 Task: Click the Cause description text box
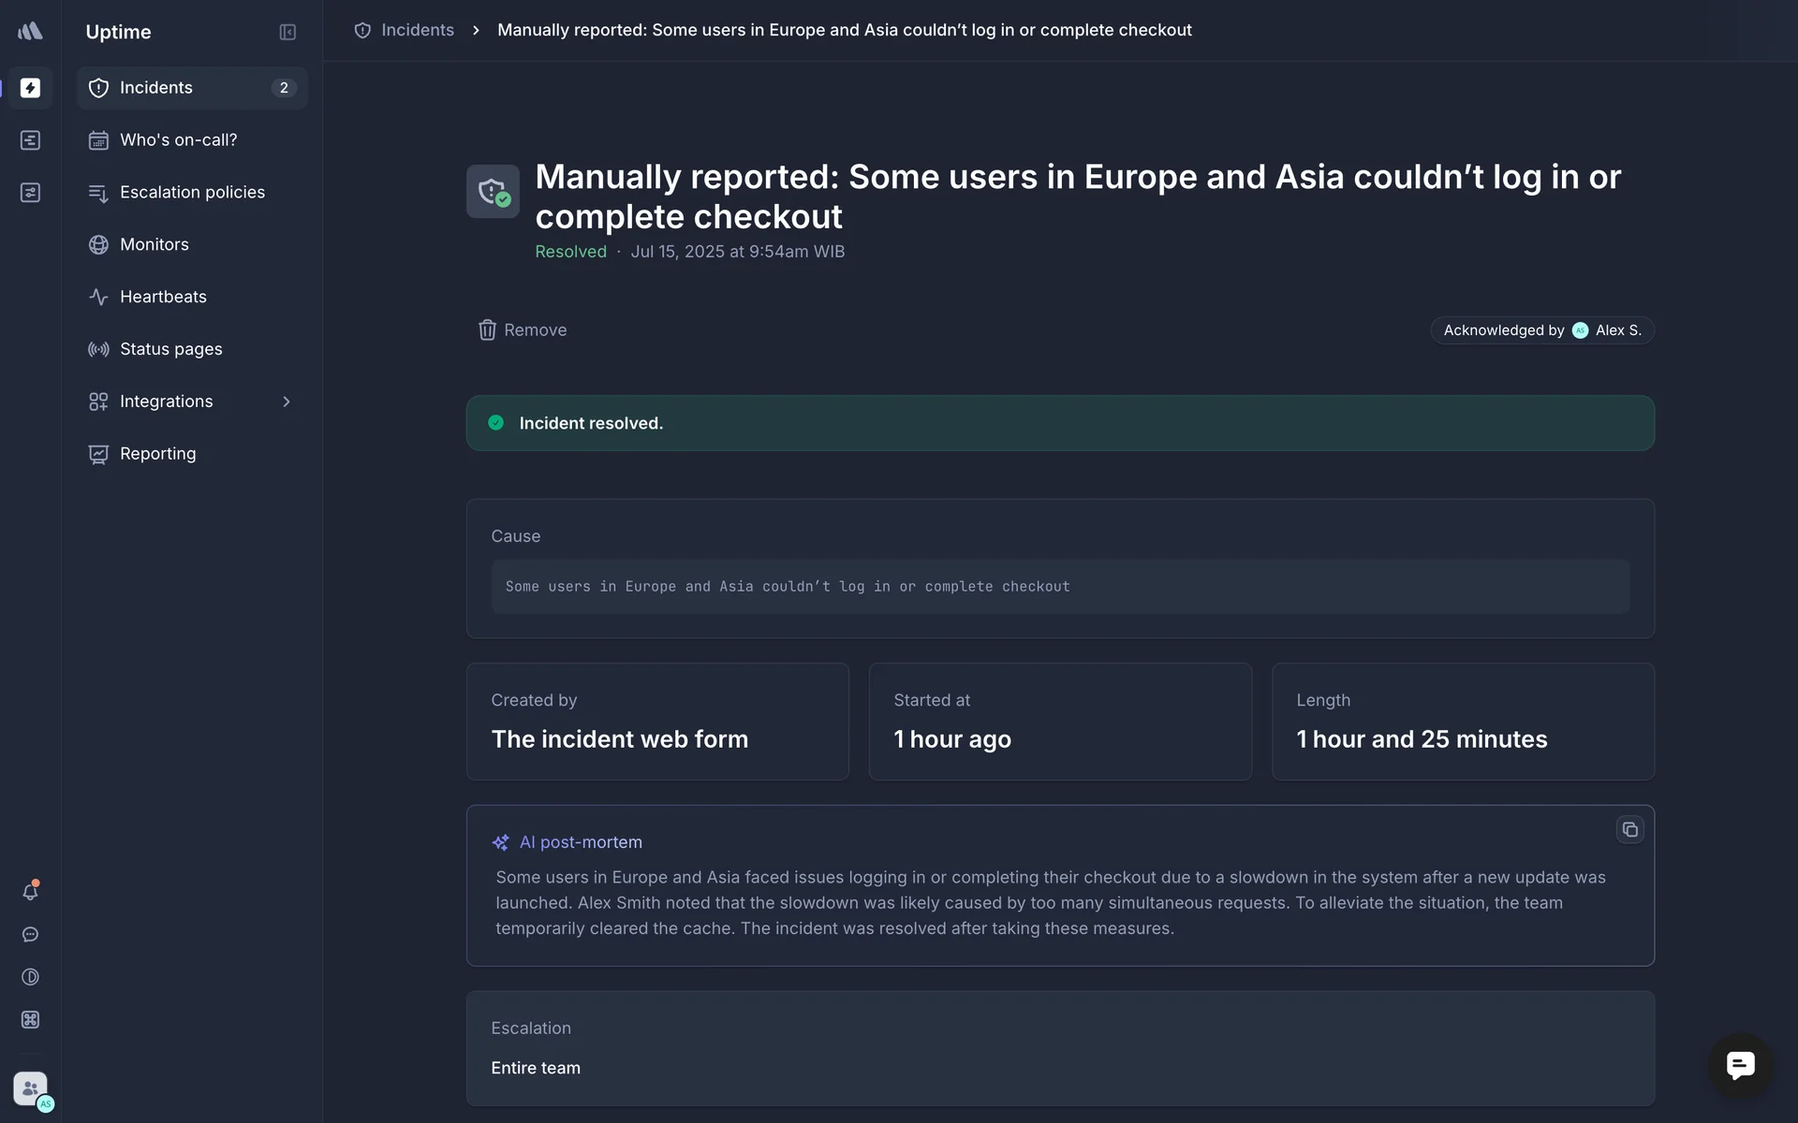click(x=1059, y=587)
